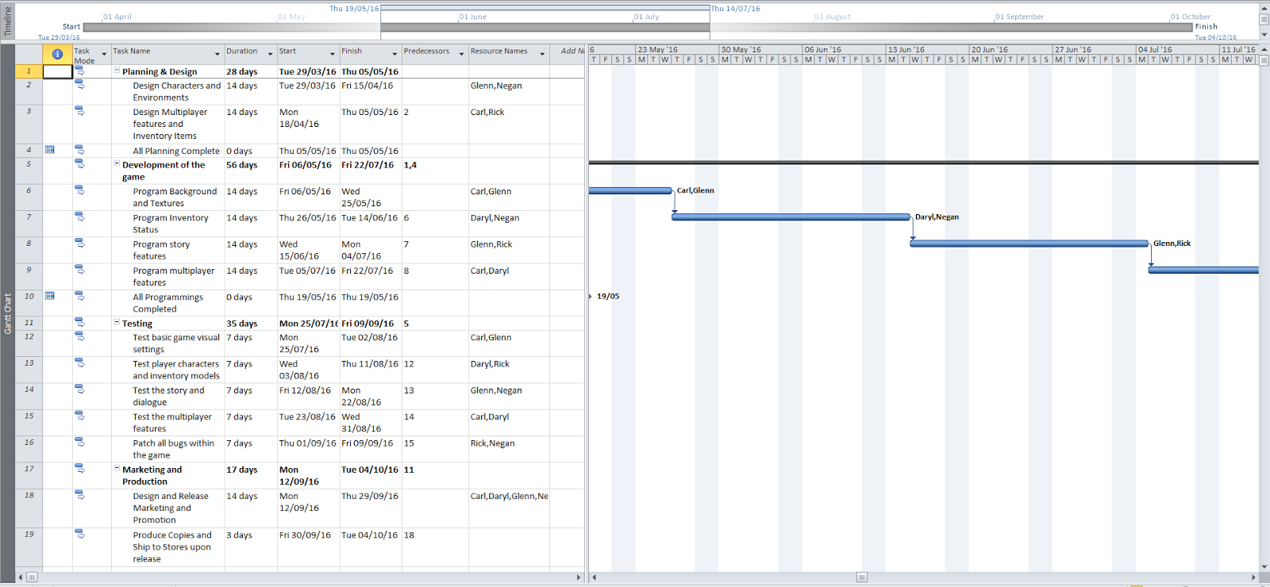Click the Gantt pane right scroll arrow
This screenshot has height=587, width=1270.
click(1253, 577)
